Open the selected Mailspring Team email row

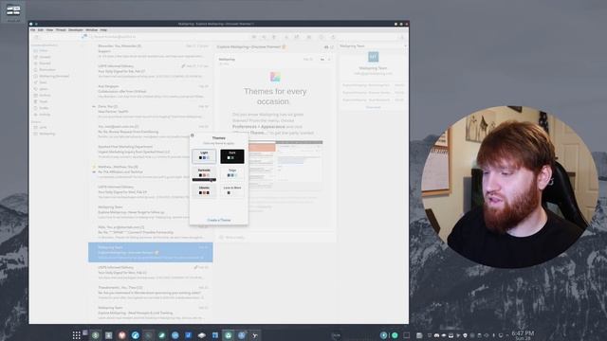[151, 253]
